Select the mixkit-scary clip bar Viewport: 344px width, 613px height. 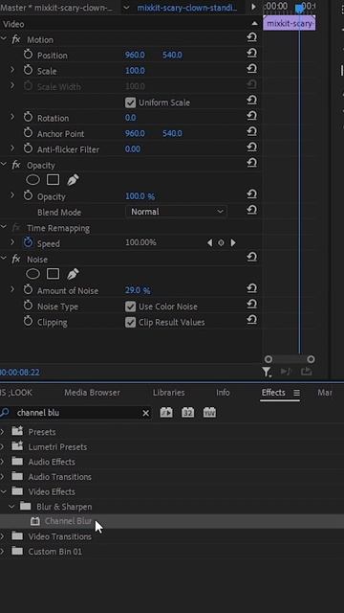tap(290, 23)
